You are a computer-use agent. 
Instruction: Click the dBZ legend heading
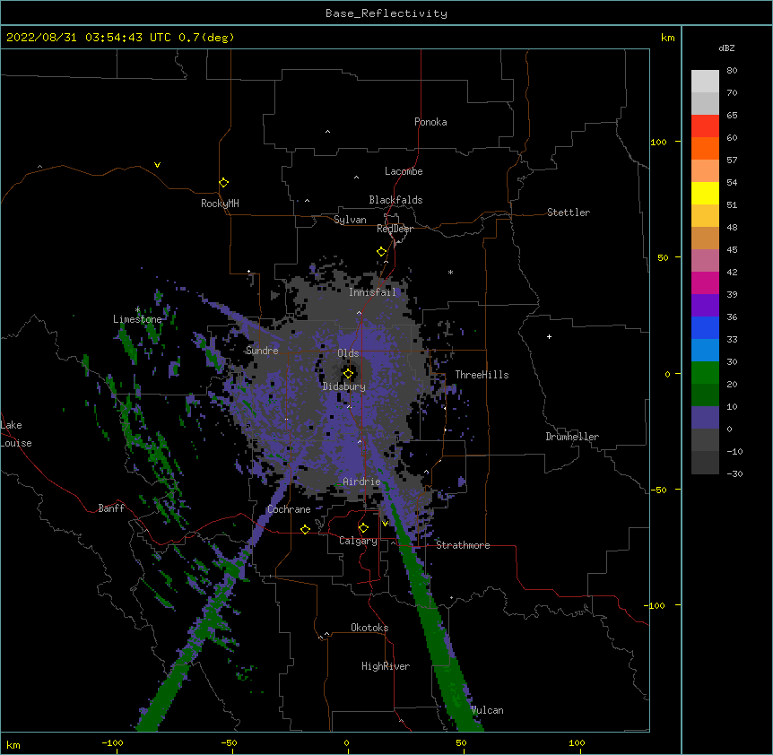[726, 48]
